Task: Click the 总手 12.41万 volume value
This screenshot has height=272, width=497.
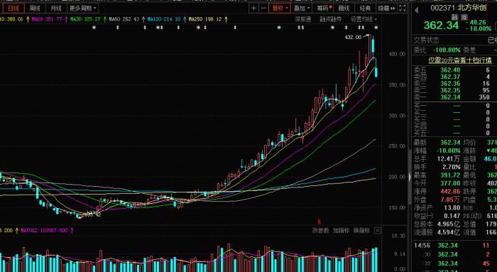Action: 448,158
